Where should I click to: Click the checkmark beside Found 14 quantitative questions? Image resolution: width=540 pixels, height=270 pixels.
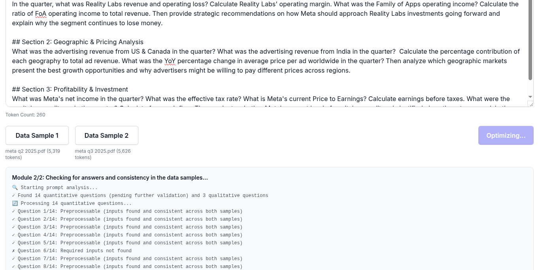(x=14, y=196)
